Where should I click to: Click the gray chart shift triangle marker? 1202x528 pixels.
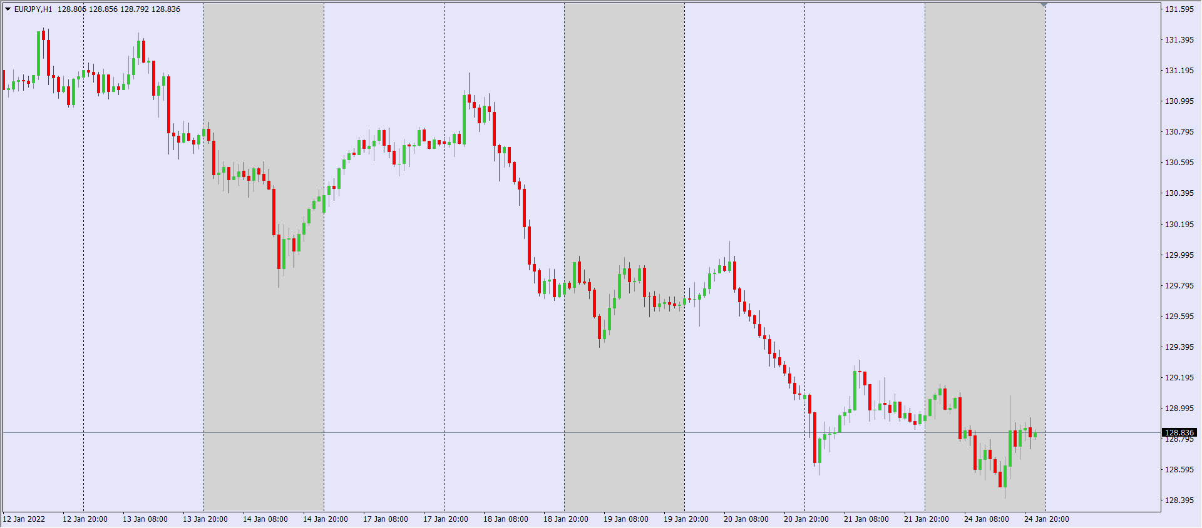tap(1044, 5)
